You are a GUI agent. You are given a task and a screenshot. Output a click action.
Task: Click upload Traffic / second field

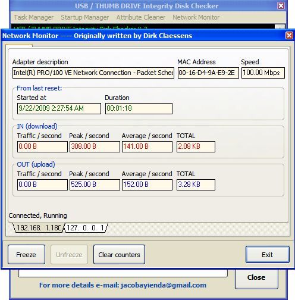pos(42,185)
